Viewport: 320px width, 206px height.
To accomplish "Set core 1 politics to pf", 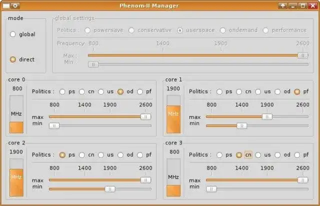I will [x=297, y=92].
